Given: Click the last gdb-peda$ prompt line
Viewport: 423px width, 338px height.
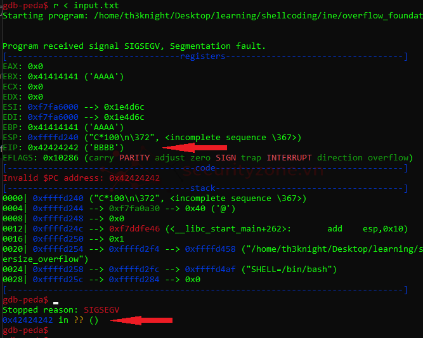Looking at the screenshot, I should [25, 330].
